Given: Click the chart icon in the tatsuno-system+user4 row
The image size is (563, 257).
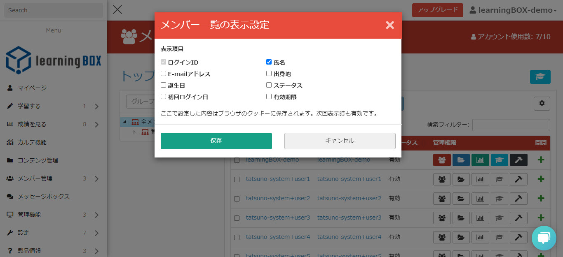Looking at the screenshot, I should (480, 237).
